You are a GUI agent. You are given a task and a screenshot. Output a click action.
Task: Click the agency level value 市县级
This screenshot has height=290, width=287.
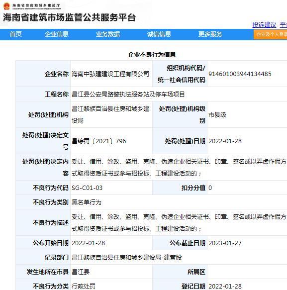(217, 115)
